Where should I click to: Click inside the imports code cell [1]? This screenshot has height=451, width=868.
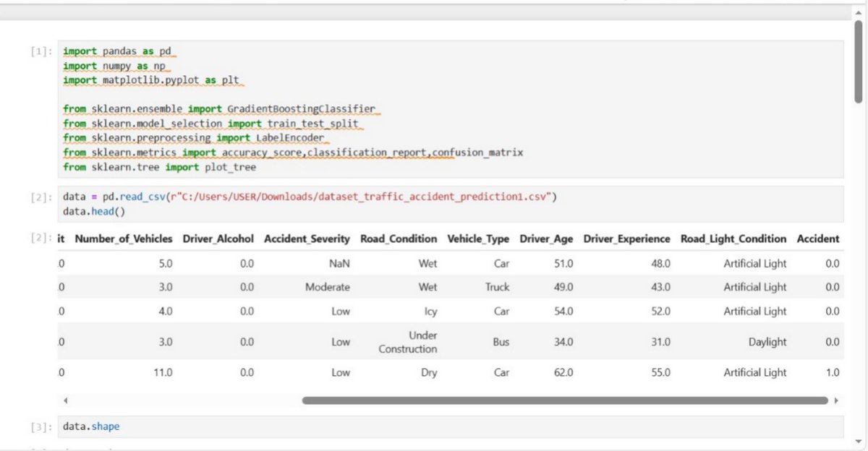click(x=451, y=109)
